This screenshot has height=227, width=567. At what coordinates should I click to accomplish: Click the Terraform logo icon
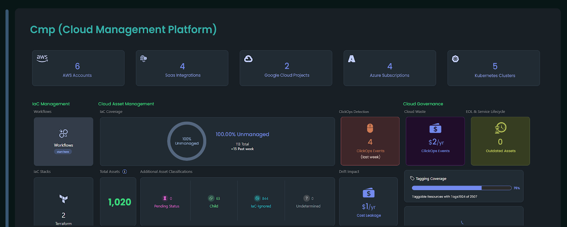63,199
